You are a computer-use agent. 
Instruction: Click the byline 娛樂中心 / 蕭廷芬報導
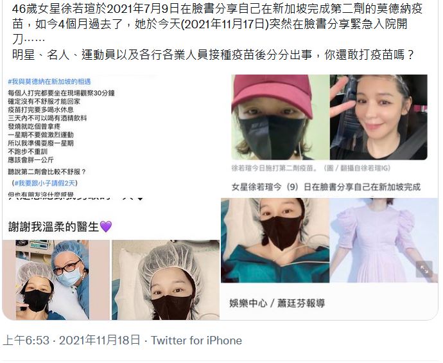[x=277, y=303]
